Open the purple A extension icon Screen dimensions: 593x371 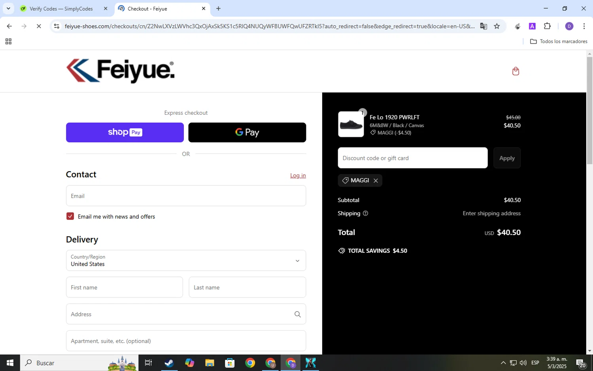(532, 26)
